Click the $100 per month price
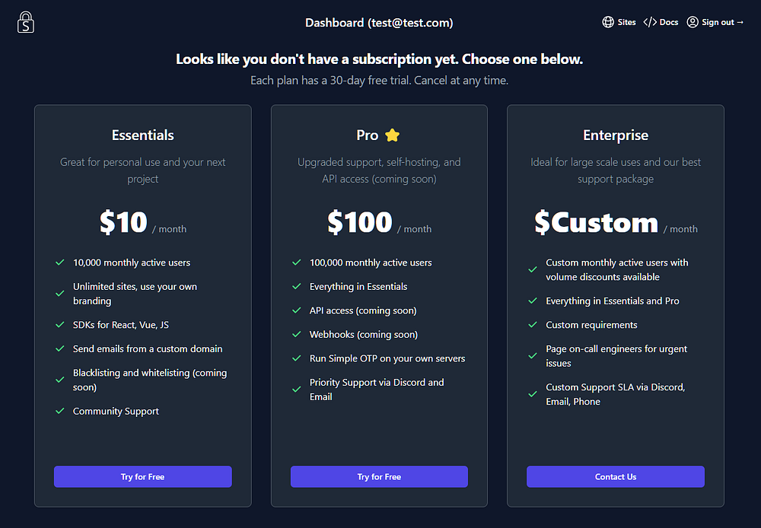Screen dimensions: 761x528 point(360,222)
